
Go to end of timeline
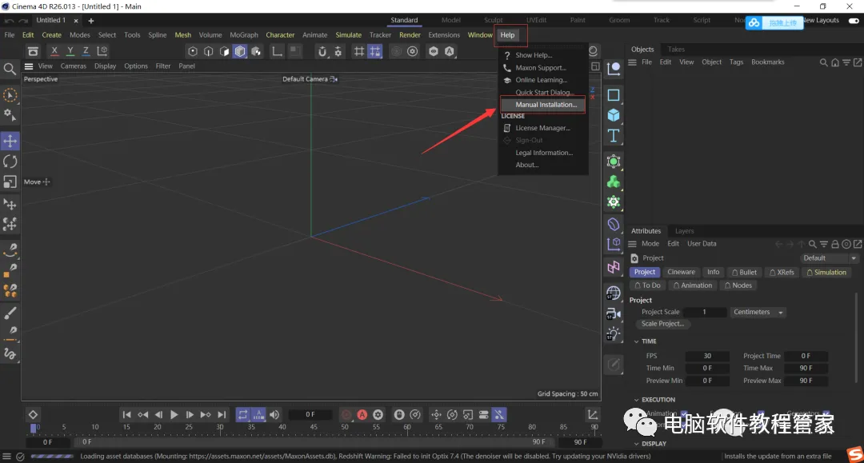point(222,414)
